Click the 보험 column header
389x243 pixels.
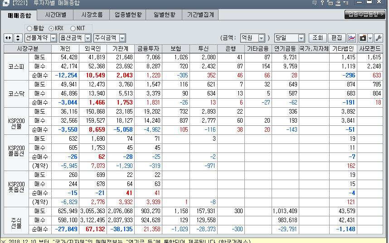[x=176, y=48]
